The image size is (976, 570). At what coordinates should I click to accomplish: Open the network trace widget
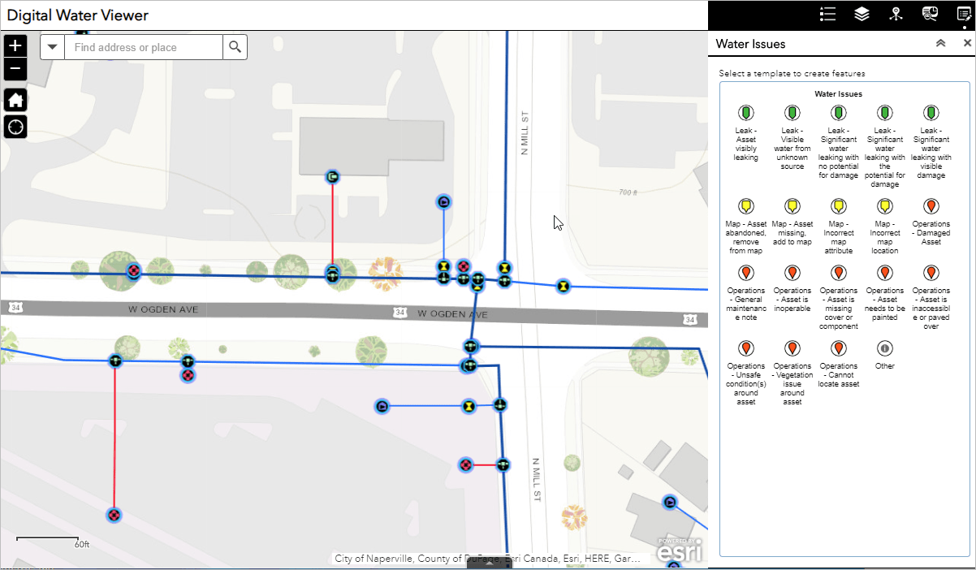point(896,14)
